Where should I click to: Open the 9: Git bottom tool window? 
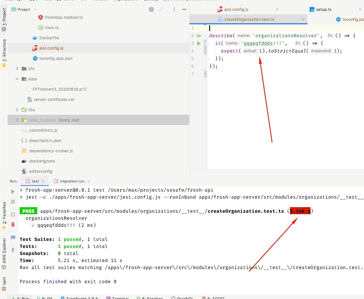[x=45, y=298]
